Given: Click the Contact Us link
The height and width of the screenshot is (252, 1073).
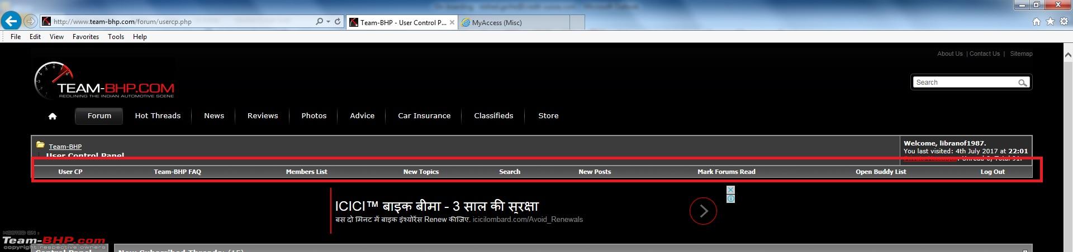Looking at the screenshot, I should [x=985, y=54].
